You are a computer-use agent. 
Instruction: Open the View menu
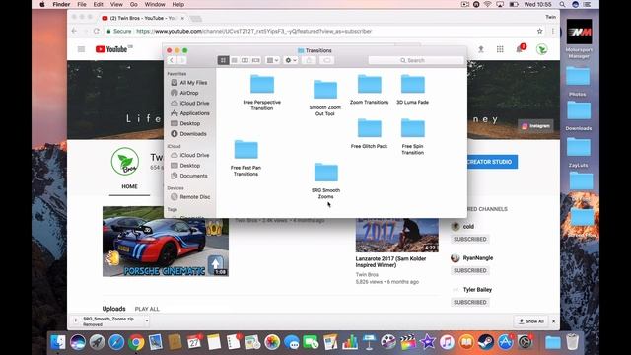click(x=116, y=4)
